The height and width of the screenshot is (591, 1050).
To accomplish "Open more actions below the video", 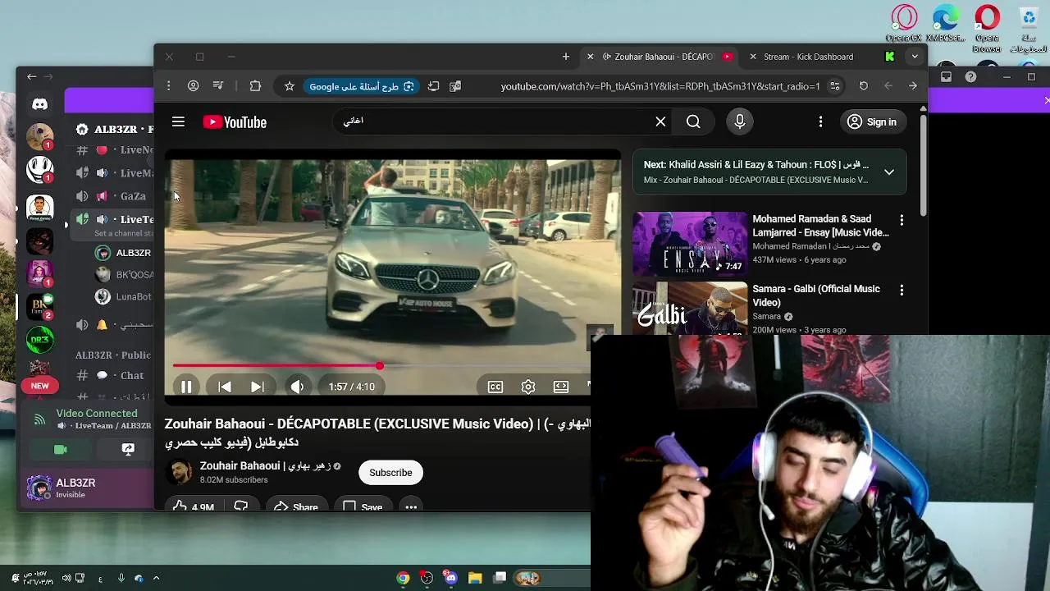I will pos(411,507).
